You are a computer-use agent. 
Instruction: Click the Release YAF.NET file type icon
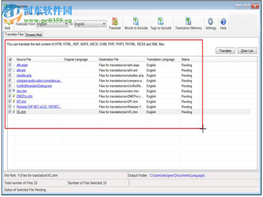pos(14,106)
